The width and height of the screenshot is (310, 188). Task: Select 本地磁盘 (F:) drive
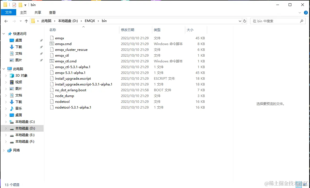click(25, 142)
